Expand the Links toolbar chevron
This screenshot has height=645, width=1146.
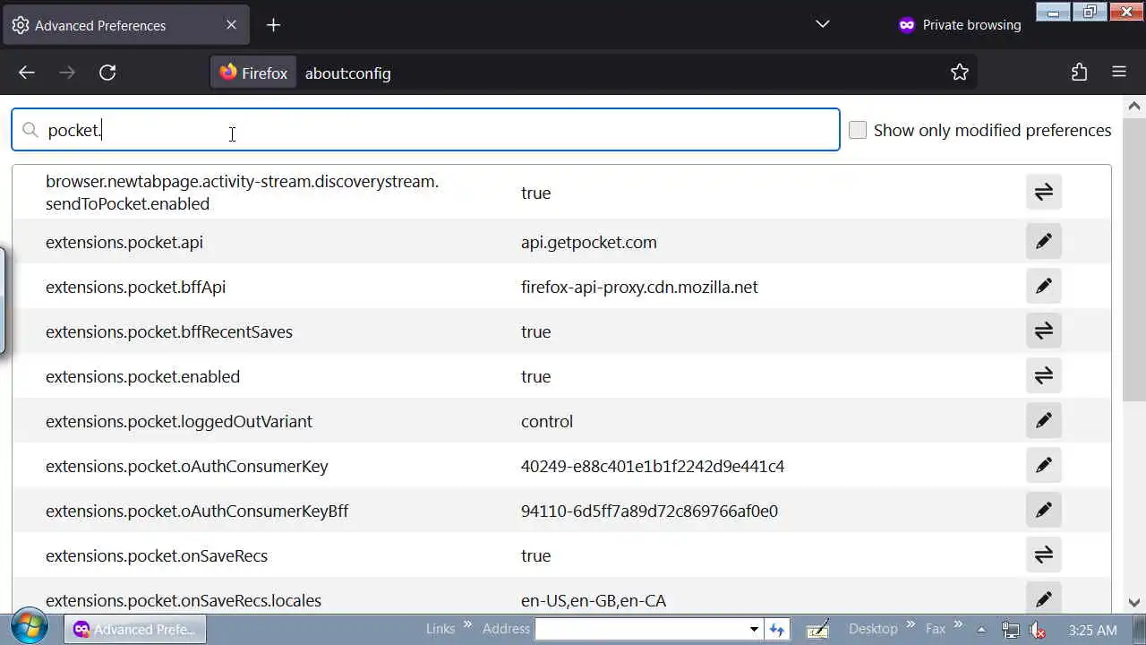(468, 624)
